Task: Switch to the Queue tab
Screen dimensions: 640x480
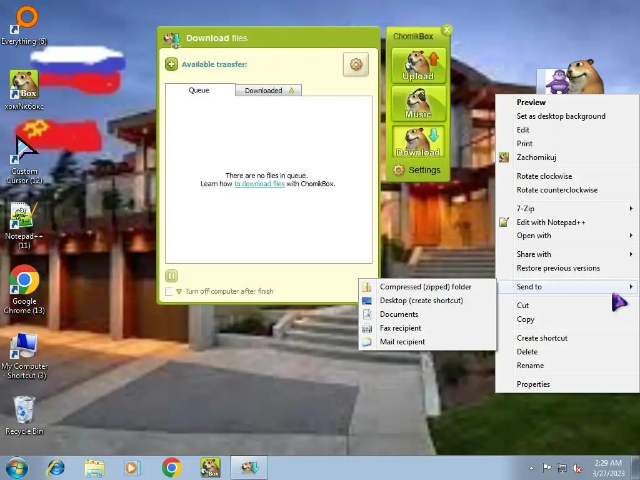Action: click(200, 90)
